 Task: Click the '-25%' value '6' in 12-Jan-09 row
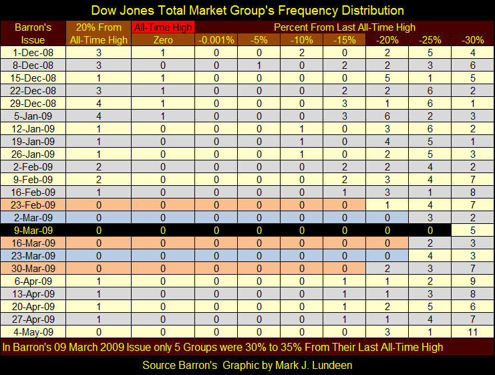430,129
